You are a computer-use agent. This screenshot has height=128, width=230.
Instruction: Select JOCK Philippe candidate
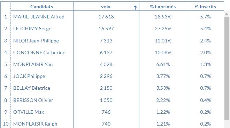click(29, 76)
